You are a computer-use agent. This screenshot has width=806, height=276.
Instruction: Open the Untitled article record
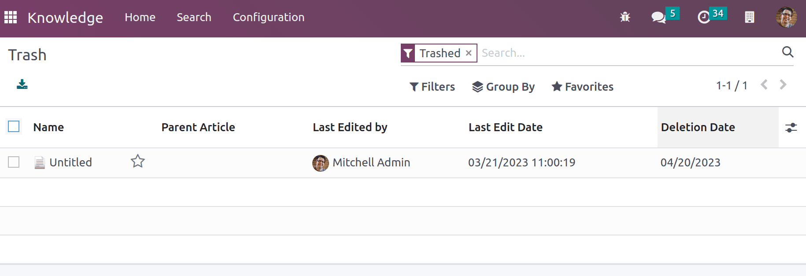coord(70,162)
